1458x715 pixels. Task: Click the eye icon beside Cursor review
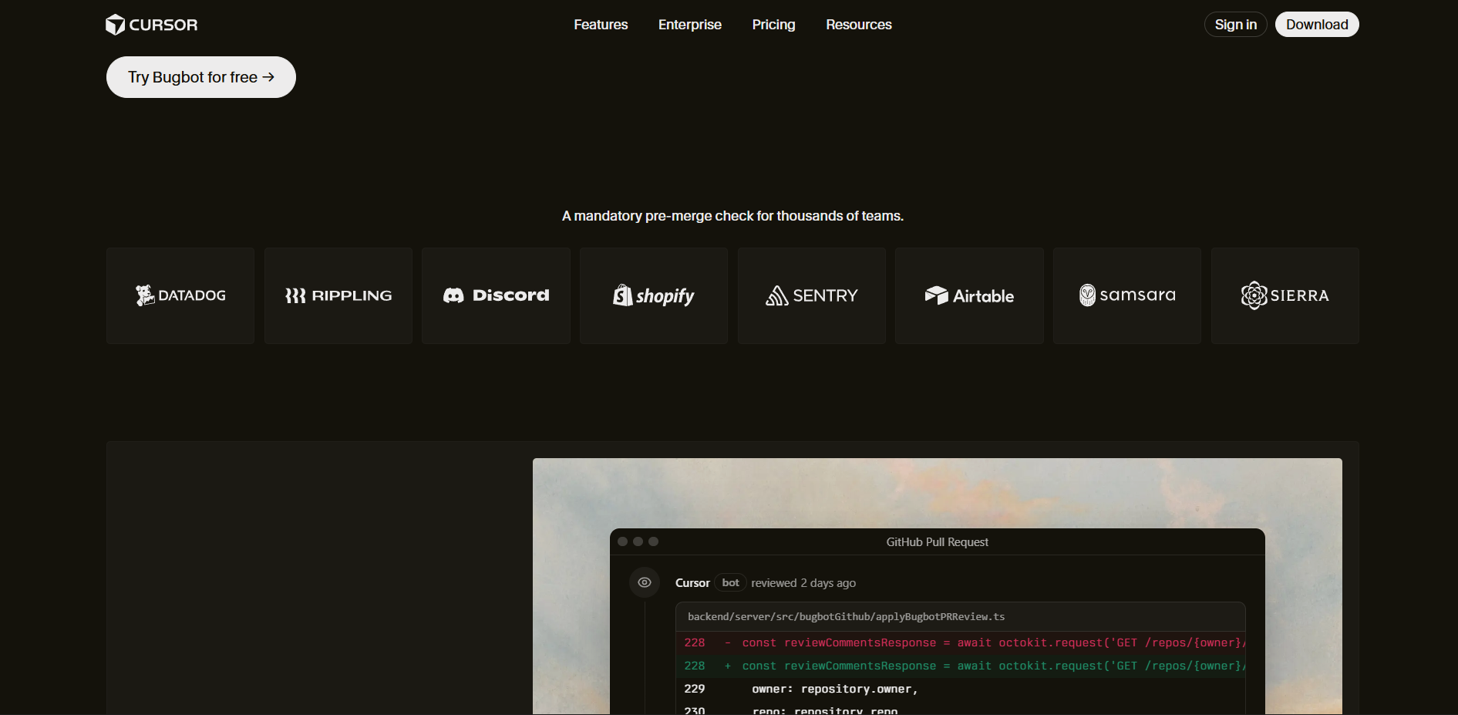pyautogui.click(x=645, y=582)
